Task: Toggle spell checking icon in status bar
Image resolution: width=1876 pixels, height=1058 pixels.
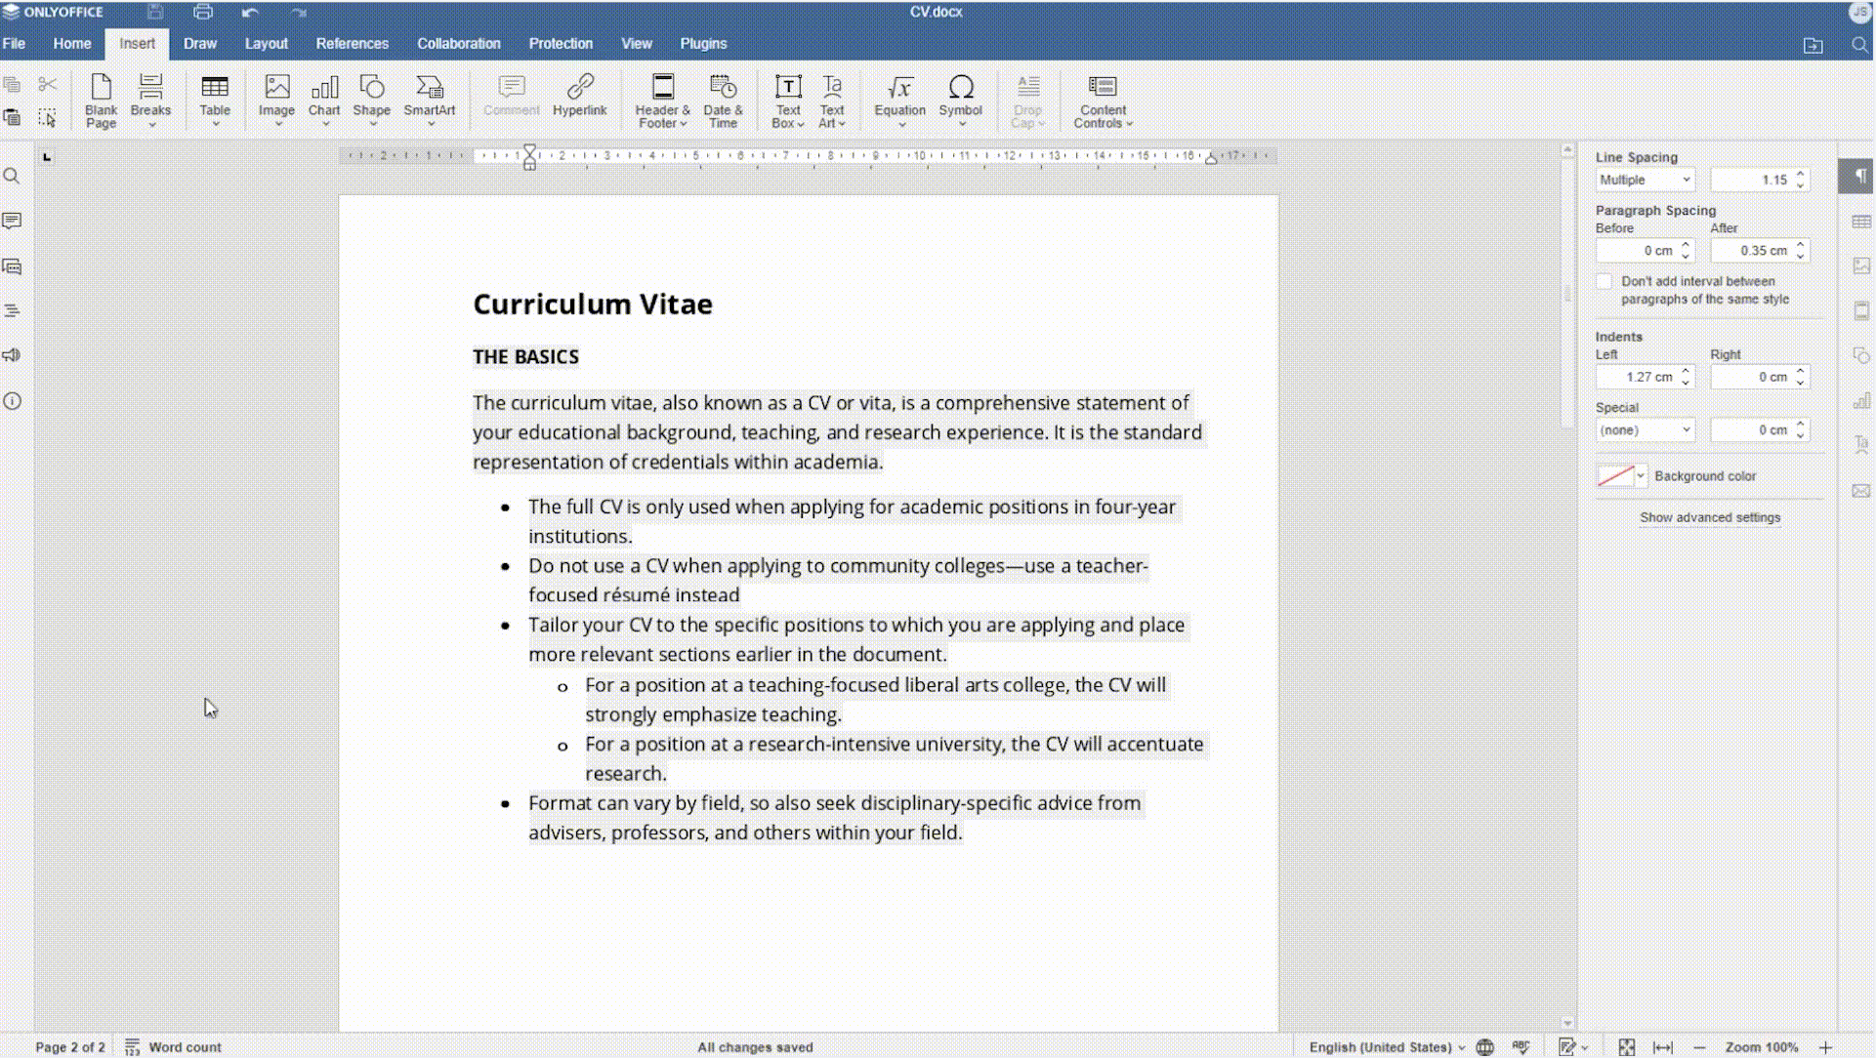Action: point(1521,1046)
